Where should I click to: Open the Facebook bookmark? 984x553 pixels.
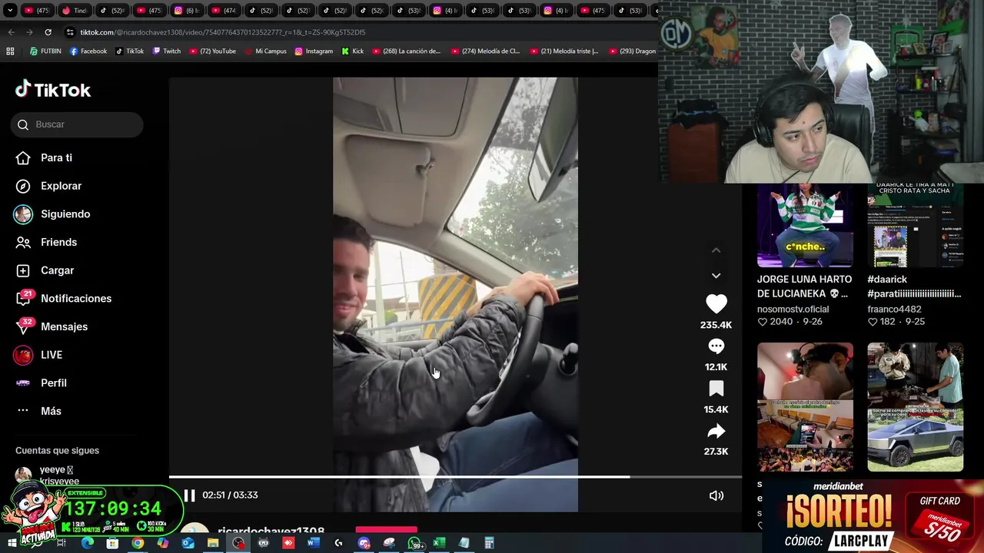88,51
